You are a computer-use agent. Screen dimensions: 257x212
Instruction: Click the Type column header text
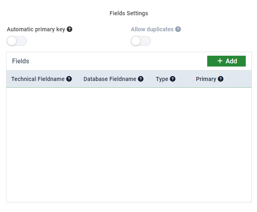pyautogui.click(x=162, y=79)
